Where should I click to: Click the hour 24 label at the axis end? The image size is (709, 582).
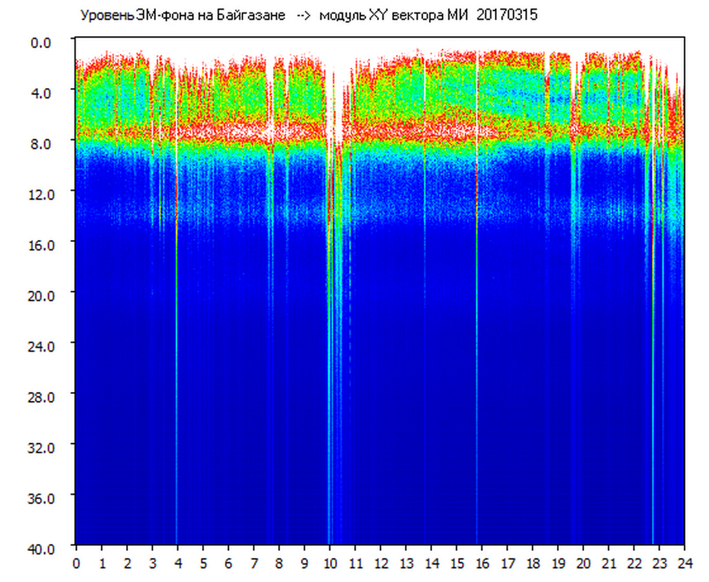coord(684,563)
